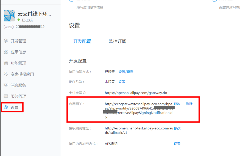The width and height of the screenshot is (240, 156).
Task: Click the 设置 page heading
Action: (x=74, y=25)
